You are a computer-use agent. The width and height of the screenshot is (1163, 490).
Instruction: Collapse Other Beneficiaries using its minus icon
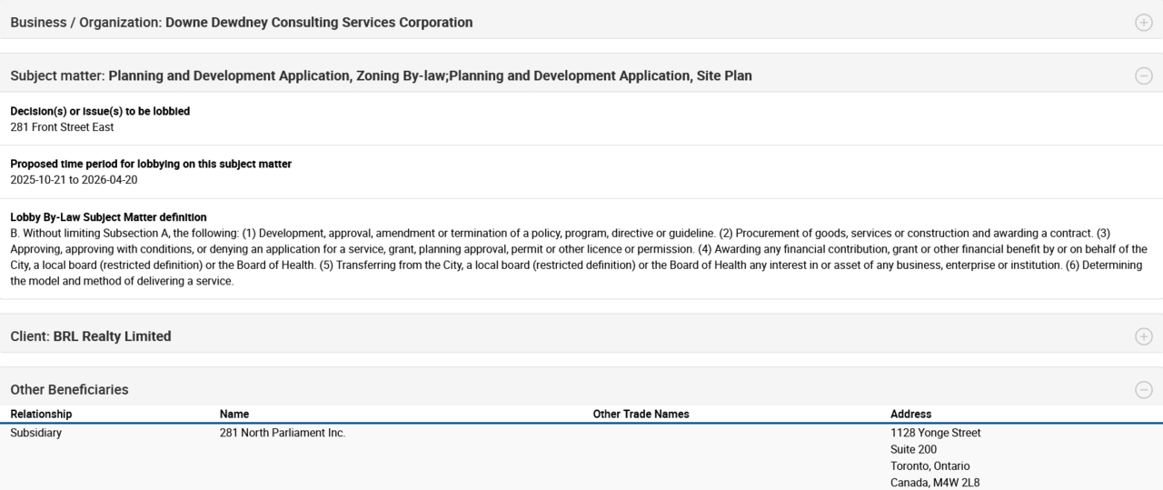tap(1143, 390)
